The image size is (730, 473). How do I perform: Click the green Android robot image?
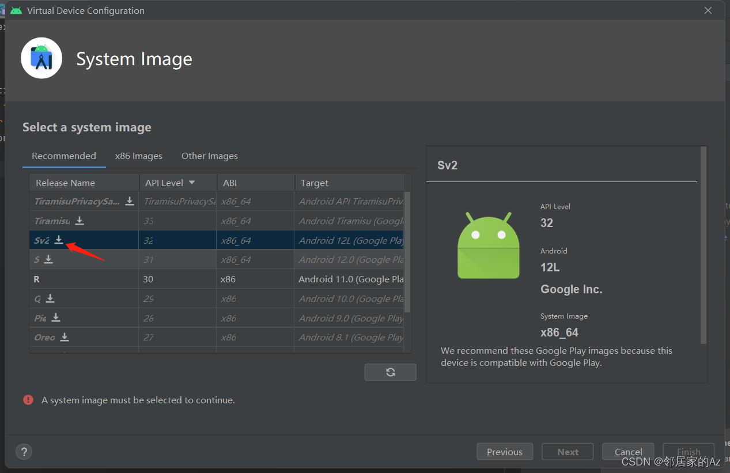point(488,245)
